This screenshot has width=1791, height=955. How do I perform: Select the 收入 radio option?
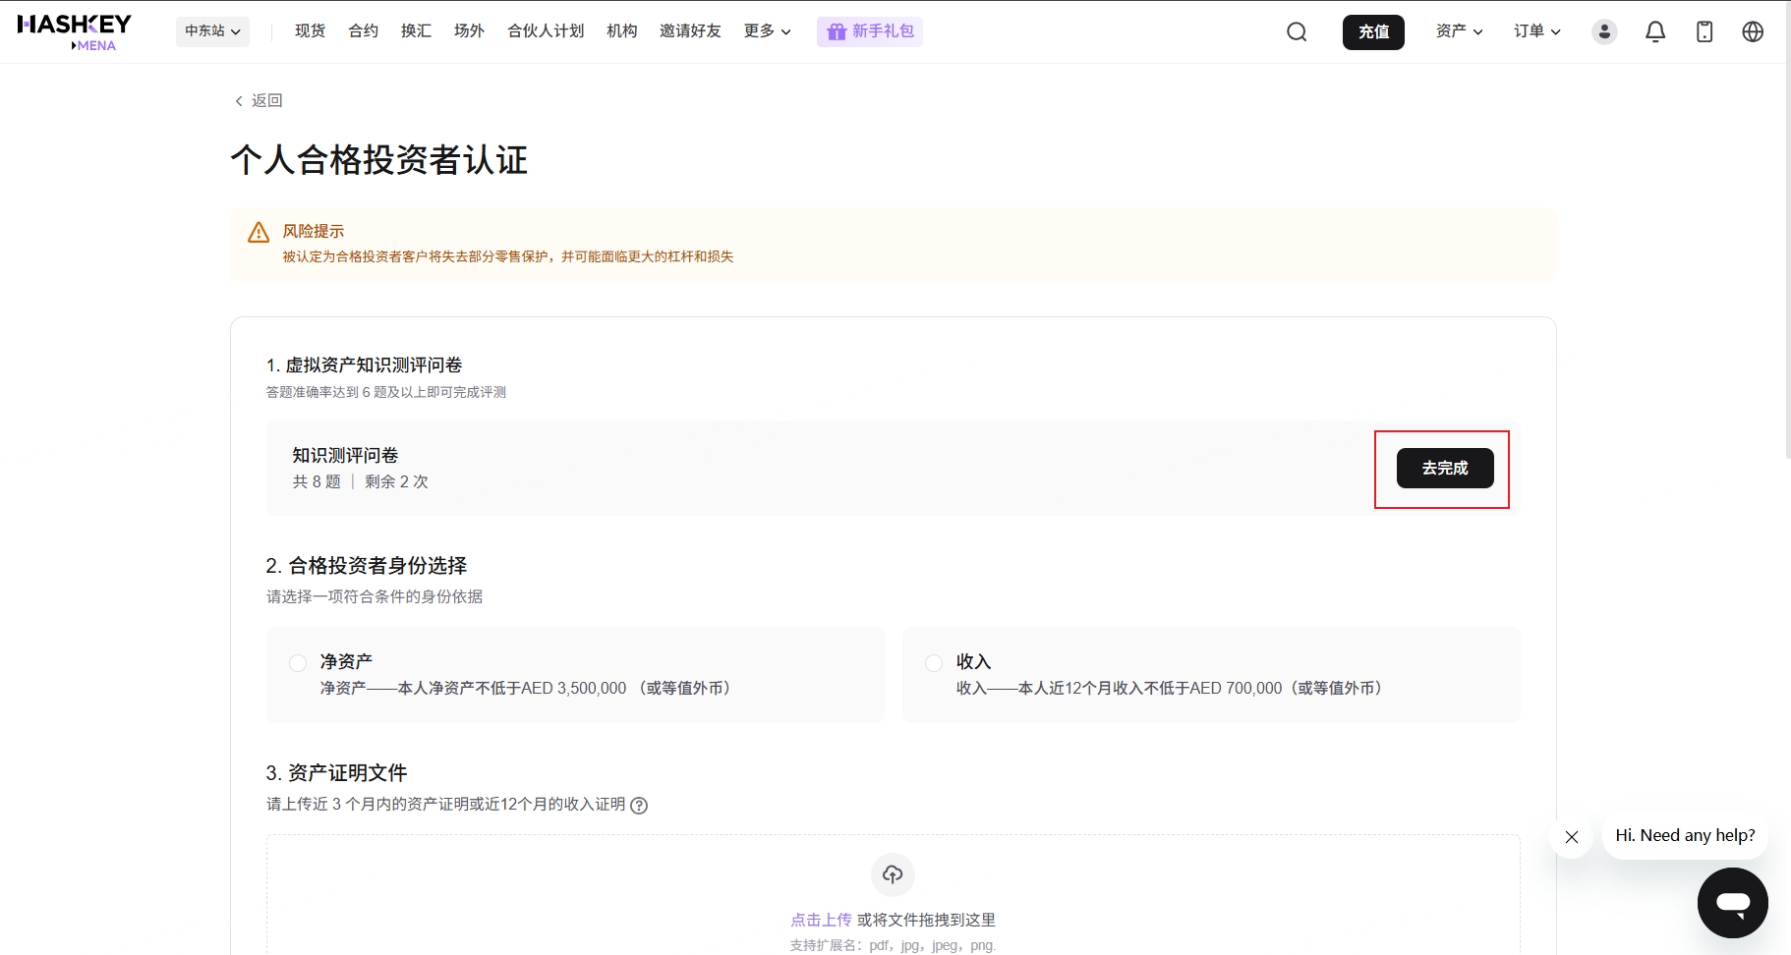pos(934,663)
